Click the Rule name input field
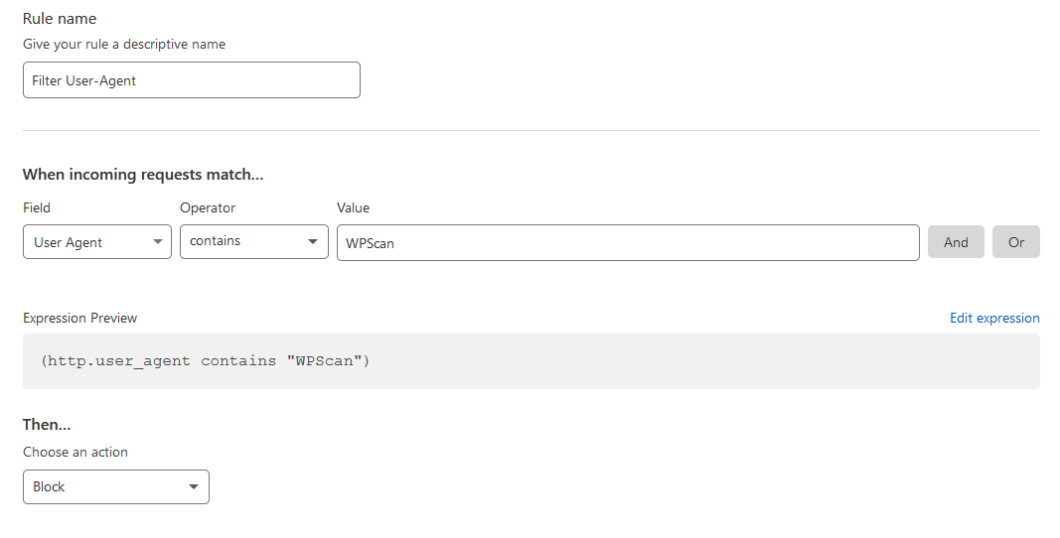 coord(192,80)
